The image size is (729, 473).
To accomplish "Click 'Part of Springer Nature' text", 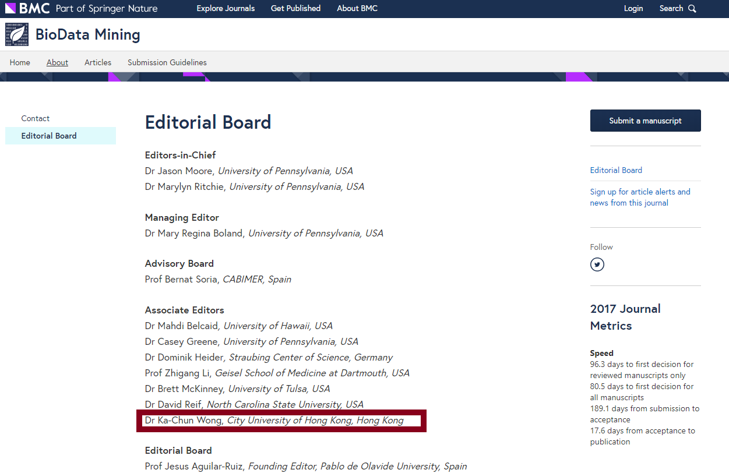I will click(x=107, y=8).
